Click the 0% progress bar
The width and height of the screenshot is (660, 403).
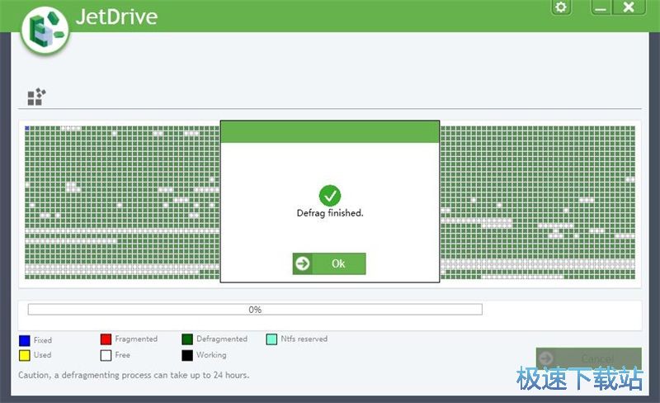click(255, 310)
